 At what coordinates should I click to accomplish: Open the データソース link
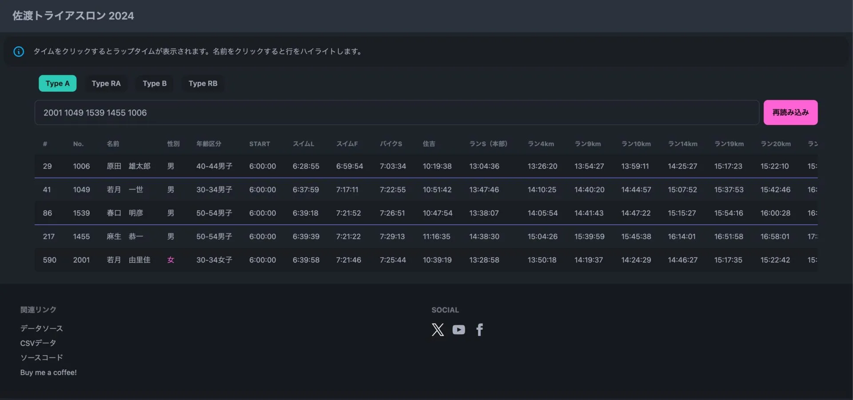(41, 328)
